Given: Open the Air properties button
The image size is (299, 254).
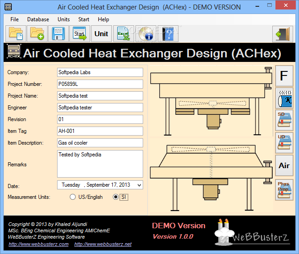Looking at the screenshot, I should click(284, 165).
